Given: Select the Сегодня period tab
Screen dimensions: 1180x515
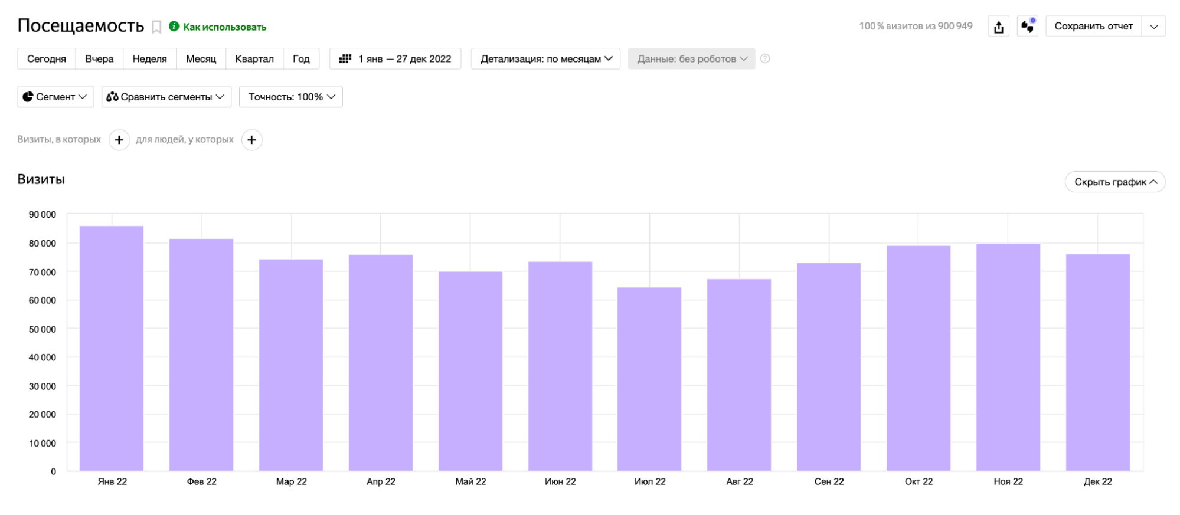Looking at the screenshot, I should [47, 59].
